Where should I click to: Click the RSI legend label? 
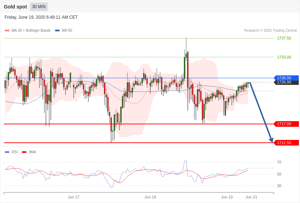pos(14,152)
